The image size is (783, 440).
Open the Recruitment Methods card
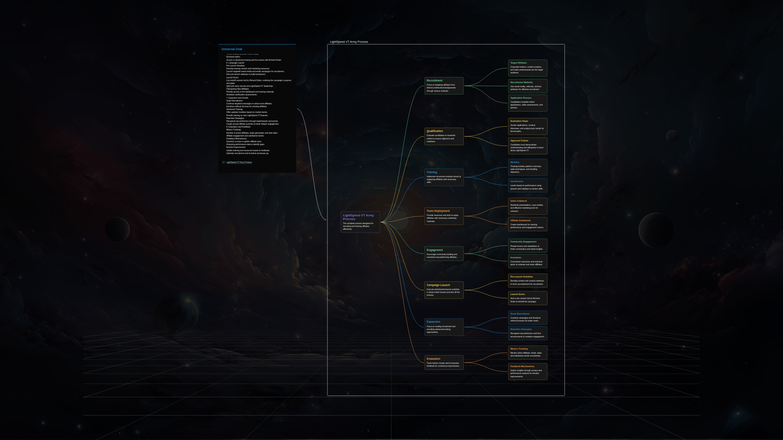(x=527, y=86)
